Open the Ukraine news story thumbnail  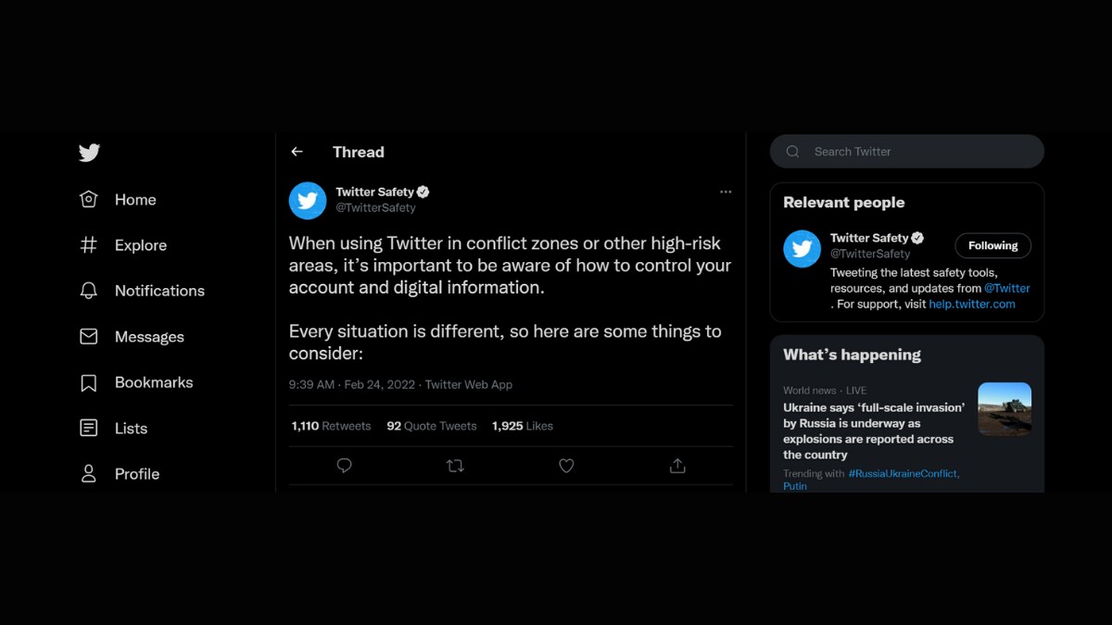click(1004, 408)
